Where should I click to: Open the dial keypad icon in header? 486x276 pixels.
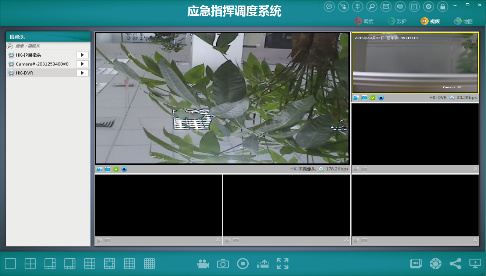pyautogui.click(x=357, y=6)
